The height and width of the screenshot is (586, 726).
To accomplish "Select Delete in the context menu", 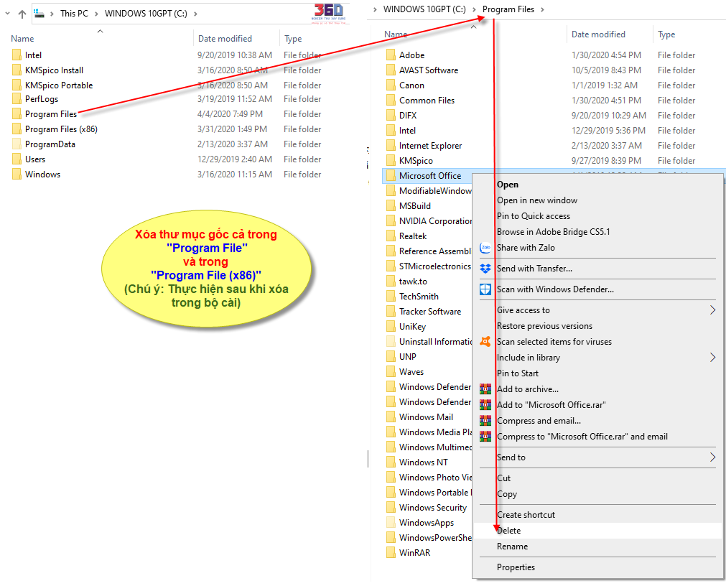I will (509, 531).
